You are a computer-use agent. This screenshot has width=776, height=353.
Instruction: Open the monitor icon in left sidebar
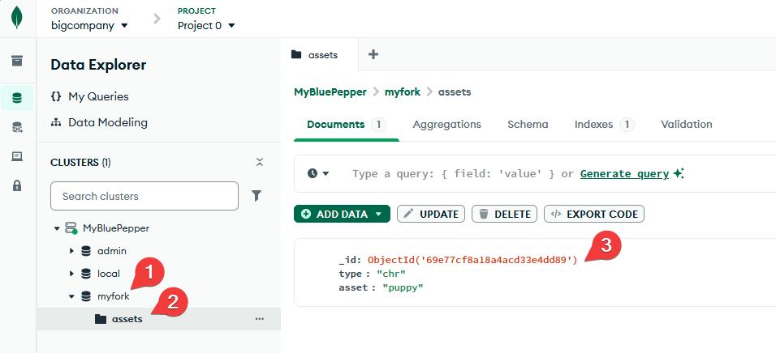pyautogui.click(x=17, y=156)
